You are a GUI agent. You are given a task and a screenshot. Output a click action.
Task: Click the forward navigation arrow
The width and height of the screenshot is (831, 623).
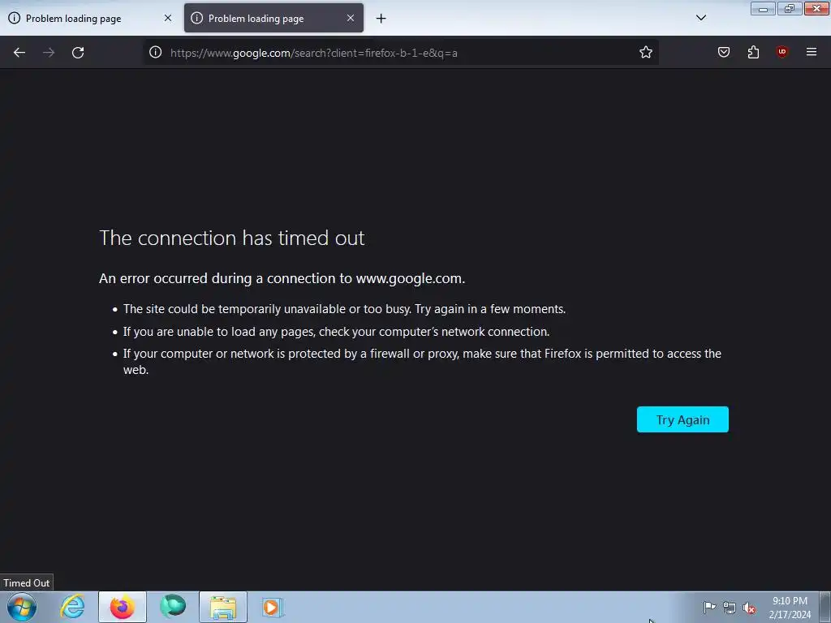click(x=49, y=53)
